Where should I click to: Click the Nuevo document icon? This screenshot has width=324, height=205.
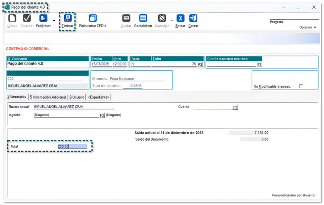pos(12,18)
